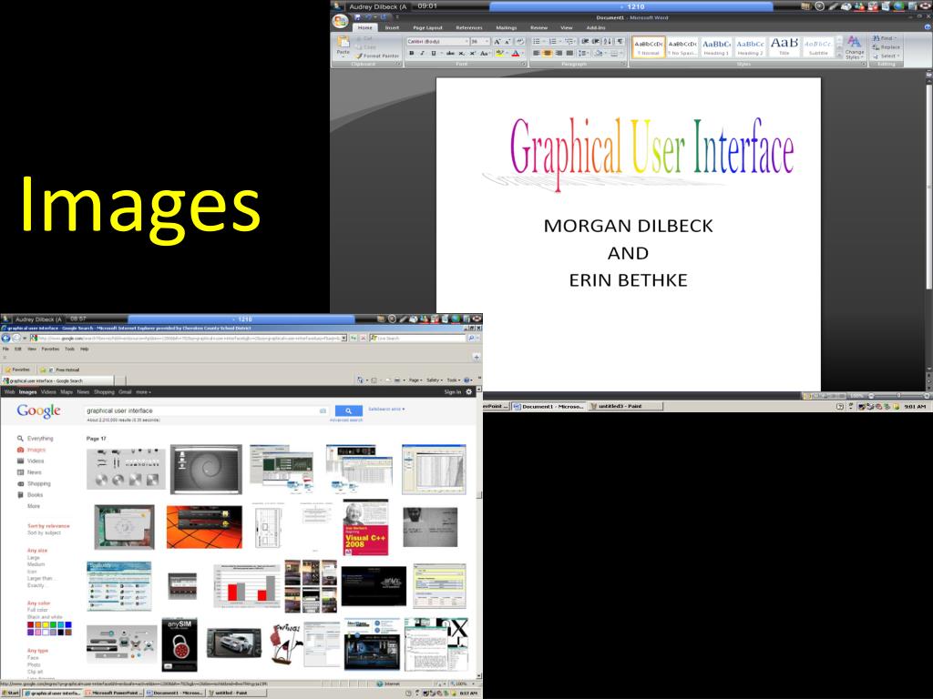This screenshot has width=933, height=699.
Task: Click the Refresh icon next to IE's address bar
Action: click(354, 338)
